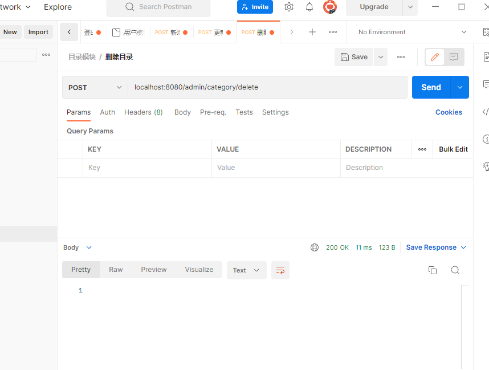Image resolution: width=489 pixels, height=370 pixels.
Task: Click the request URL field
Action: click(267, 87)
